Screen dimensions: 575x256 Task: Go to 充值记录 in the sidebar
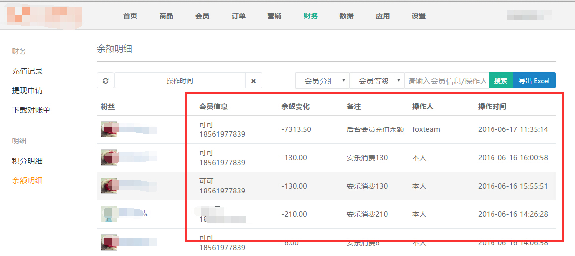pyautogui.click(x=27, y=71)
